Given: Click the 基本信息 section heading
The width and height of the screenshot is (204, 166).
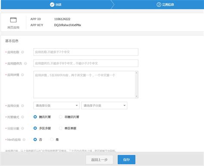Looking at the screenshot, I should tap(12, 41).
